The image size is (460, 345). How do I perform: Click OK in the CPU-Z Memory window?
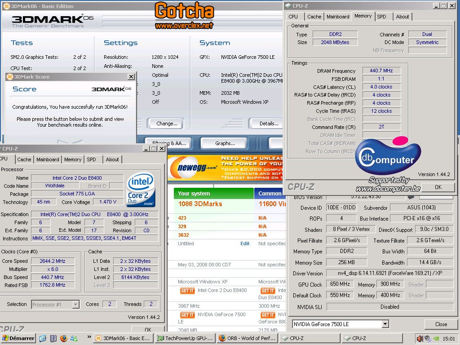tap(438, 187)
